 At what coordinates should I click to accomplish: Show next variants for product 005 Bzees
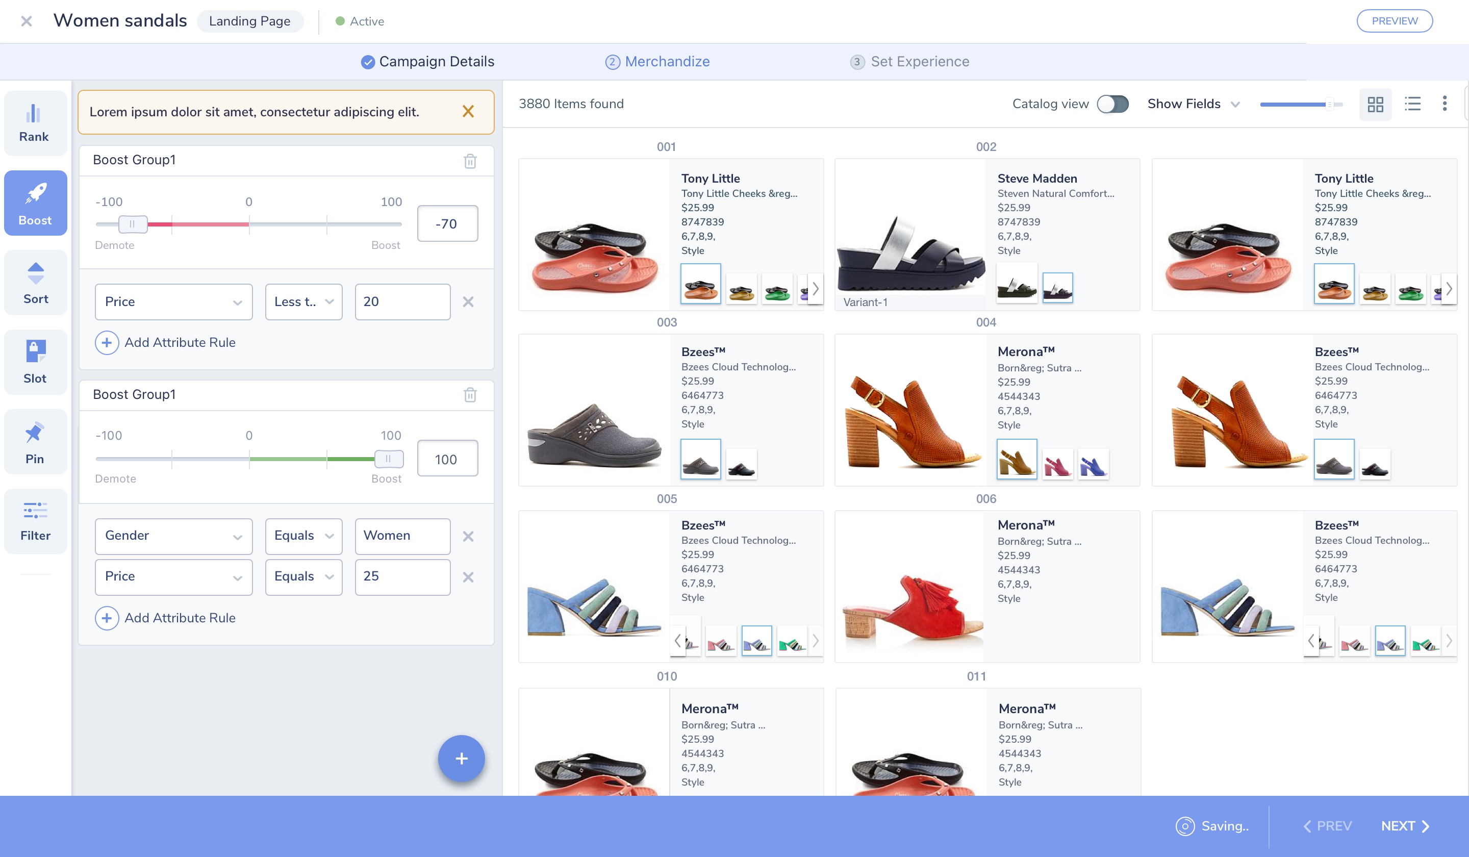coord(816,641)
